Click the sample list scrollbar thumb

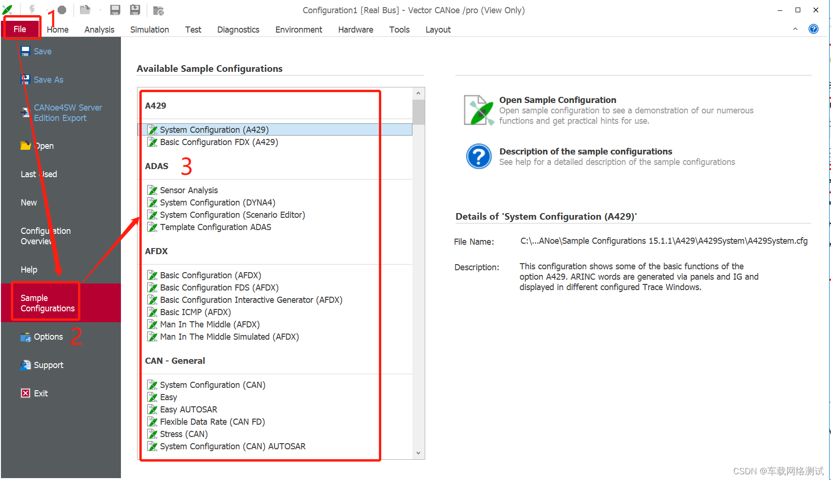coord(418,112)
